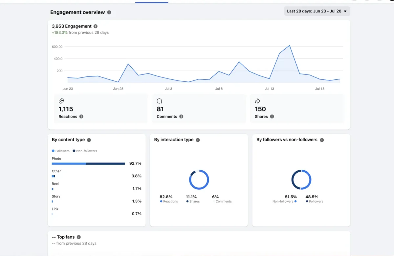
Task: Click the Reel content type bar
Action: (53, 189)
